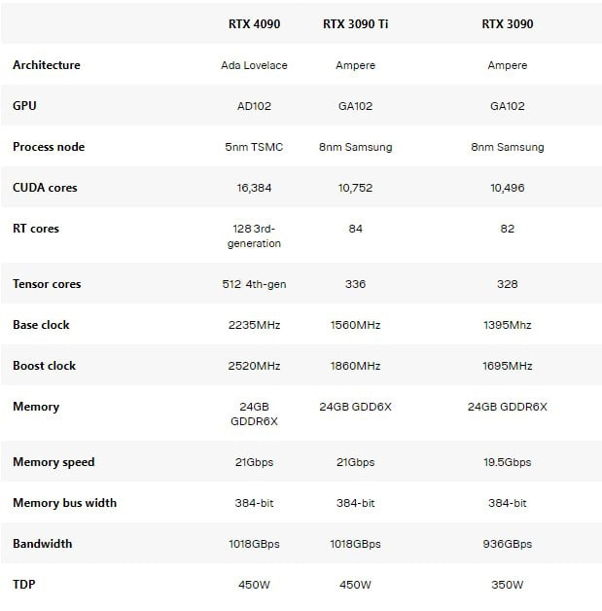602x611 pixels.
Task: Click the AD102 GPU value
Action: point(254,106)
